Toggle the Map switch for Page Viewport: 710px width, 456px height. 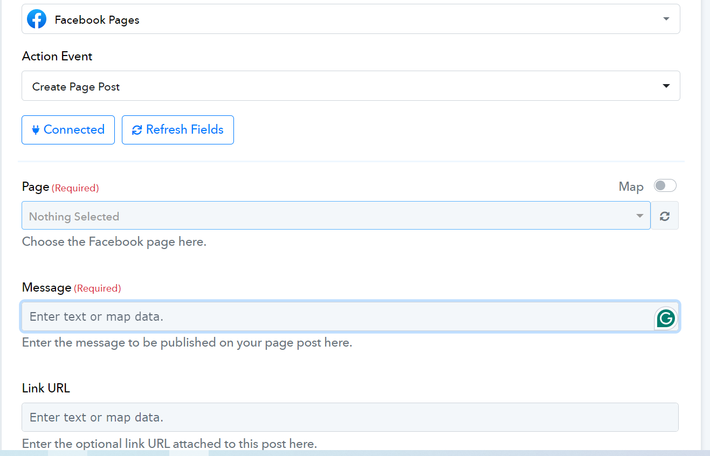665,186
